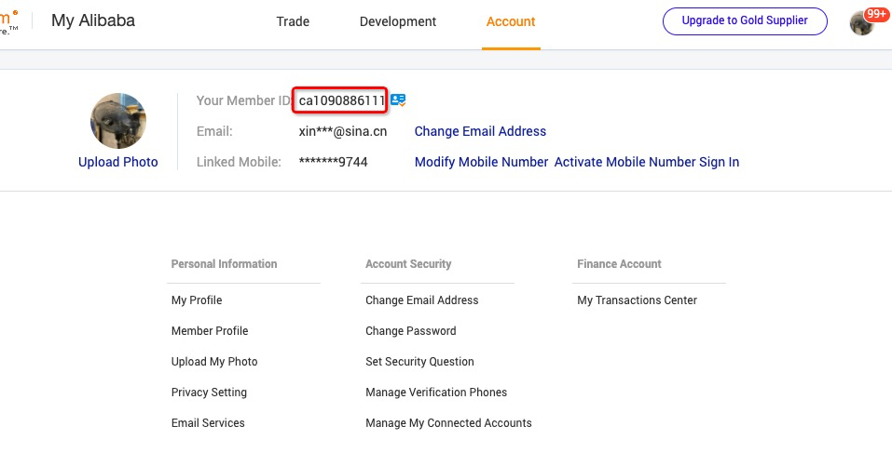Click Upgrade to Gold Supplier button

[745, 21]
